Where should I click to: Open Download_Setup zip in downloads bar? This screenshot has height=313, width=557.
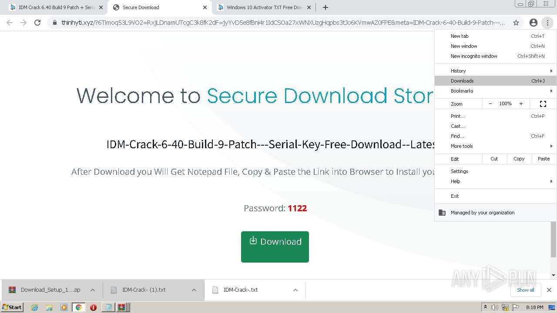45,290
